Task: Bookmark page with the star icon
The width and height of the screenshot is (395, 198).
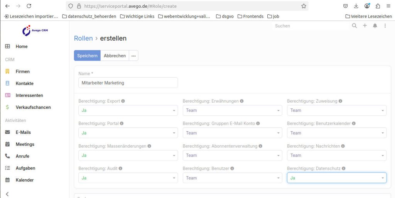Action: [x=304, y=6]
